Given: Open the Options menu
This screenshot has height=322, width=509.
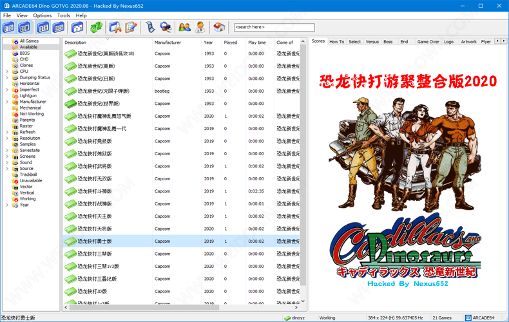Looking at the screenshot, I should click(42, 15).
